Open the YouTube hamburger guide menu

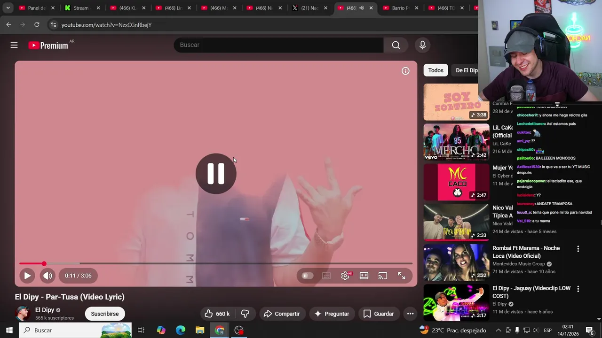pos(14,45)
